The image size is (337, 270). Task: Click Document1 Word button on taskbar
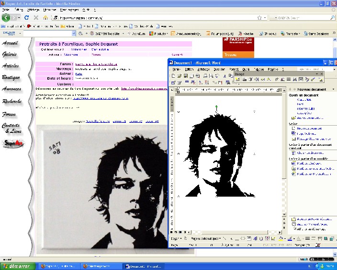click(144, 266)
